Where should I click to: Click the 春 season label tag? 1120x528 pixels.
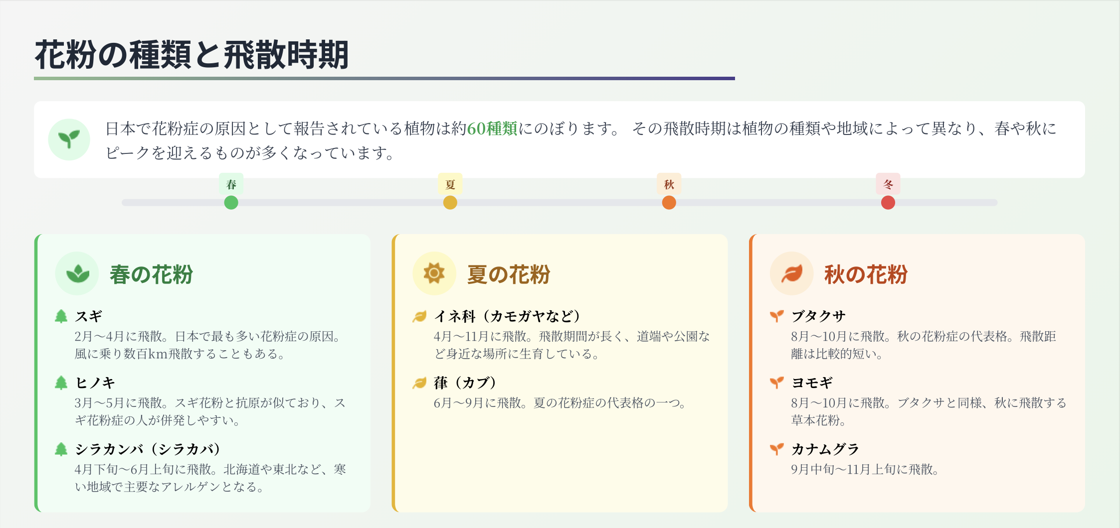pos(231,184)
